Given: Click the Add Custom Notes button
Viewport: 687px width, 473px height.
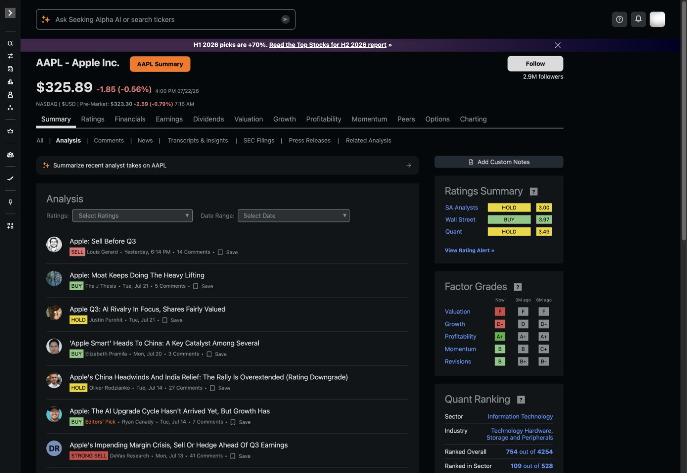Looking at the screenshot, I should tap(499, 162).
